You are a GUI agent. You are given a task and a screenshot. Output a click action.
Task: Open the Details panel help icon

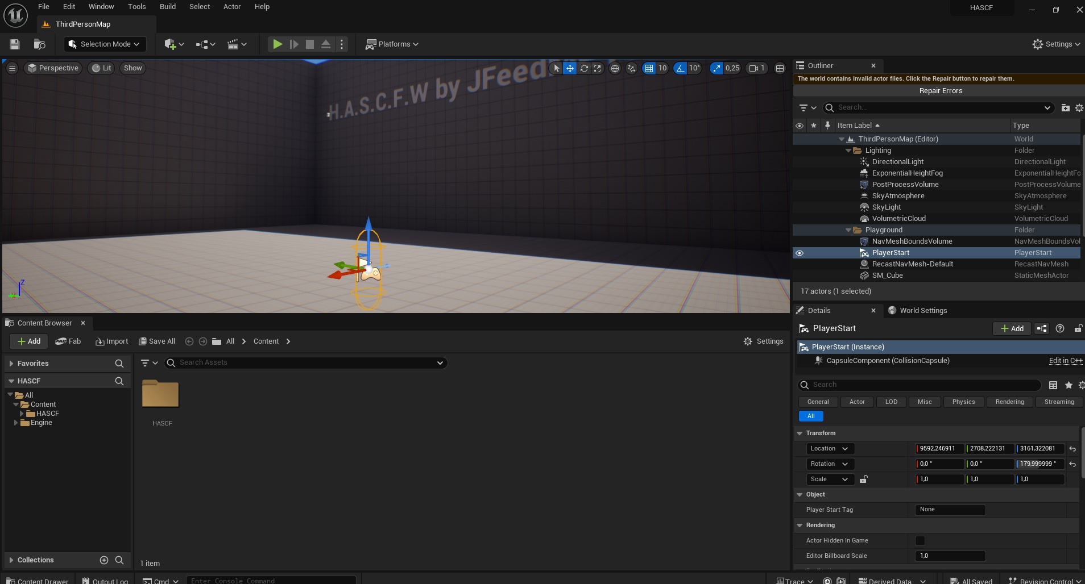coord(1060,328)
